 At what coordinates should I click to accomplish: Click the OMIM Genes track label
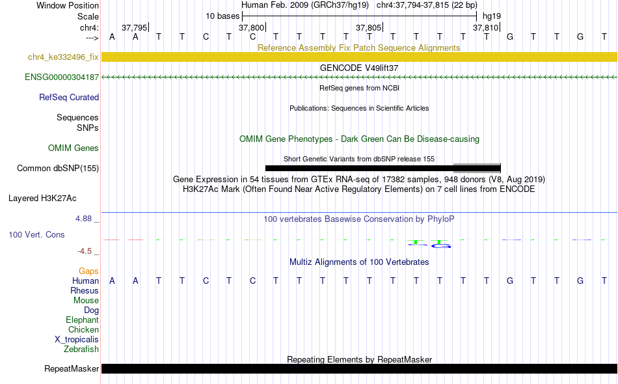tap(74, 148)
